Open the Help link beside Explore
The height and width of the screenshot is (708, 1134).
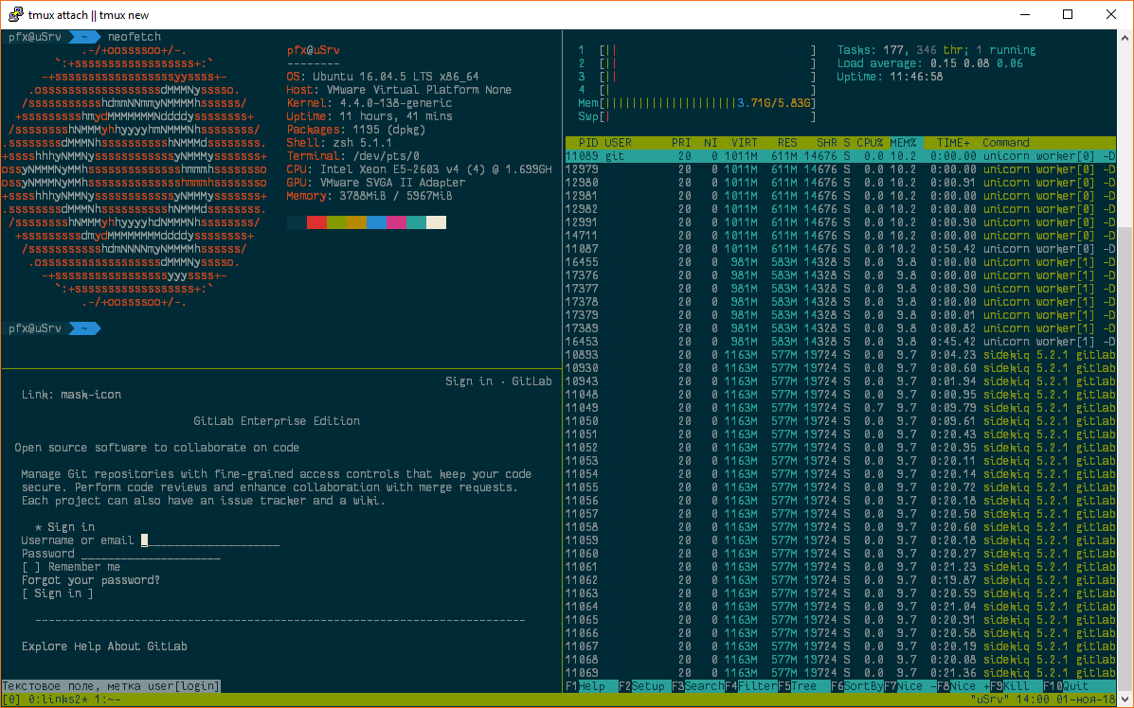[x=87, y=646]
